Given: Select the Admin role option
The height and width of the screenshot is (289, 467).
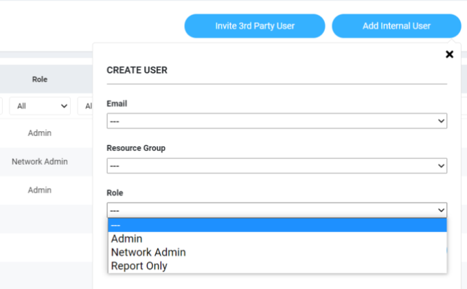Looking at the screenshot, I should (x=127, y=239).
